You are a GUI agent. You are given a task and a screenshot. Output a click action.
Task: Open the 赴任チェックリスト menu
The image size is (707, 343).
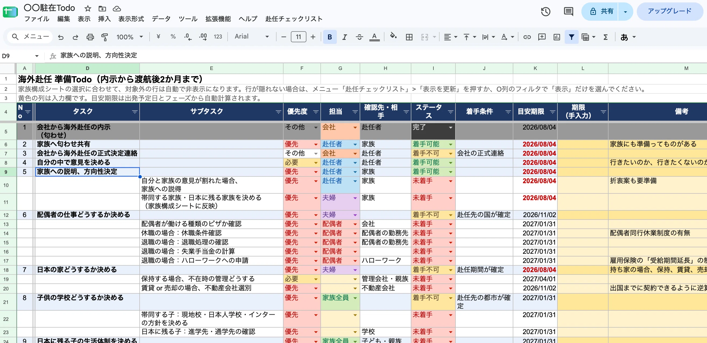(x=294, y=19)
